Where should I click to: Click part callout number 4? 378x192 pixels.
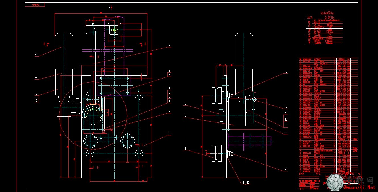click(x=169, y=97)
